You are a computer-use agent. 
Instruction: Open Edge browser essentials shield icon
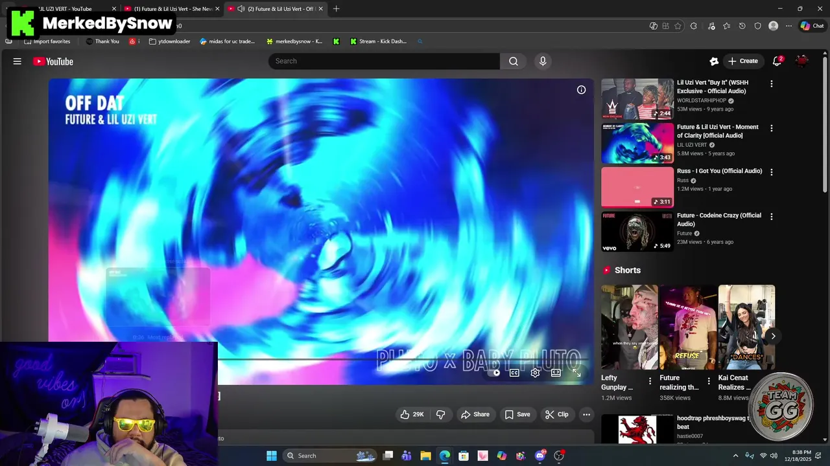(x=757, y=26)
